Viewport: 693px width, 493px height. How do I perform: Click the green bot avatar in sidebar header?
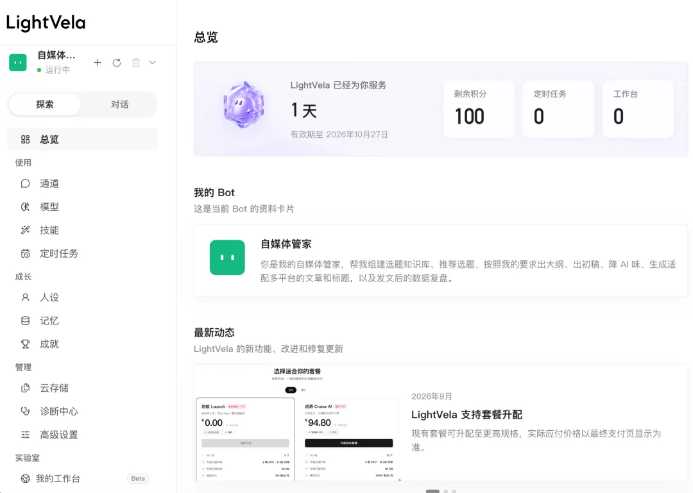coord(18,62)
